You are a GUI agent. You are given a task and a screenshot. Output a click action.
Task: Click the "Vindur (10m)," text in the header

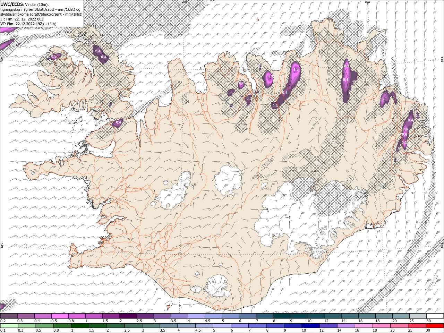(37, 4)
